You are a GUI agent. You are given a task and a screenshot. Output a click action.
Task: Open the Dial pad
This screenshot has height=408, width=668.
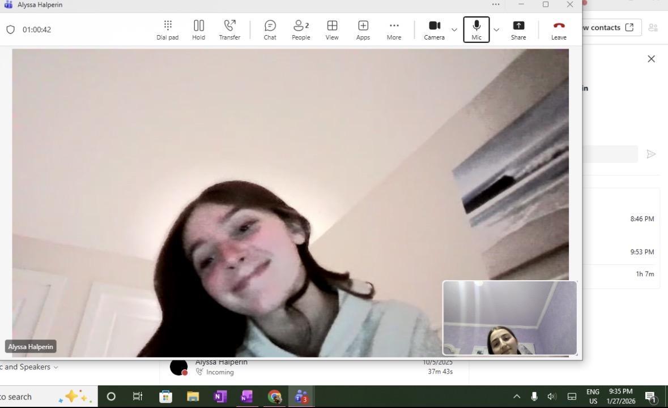(x=167, y=29)
